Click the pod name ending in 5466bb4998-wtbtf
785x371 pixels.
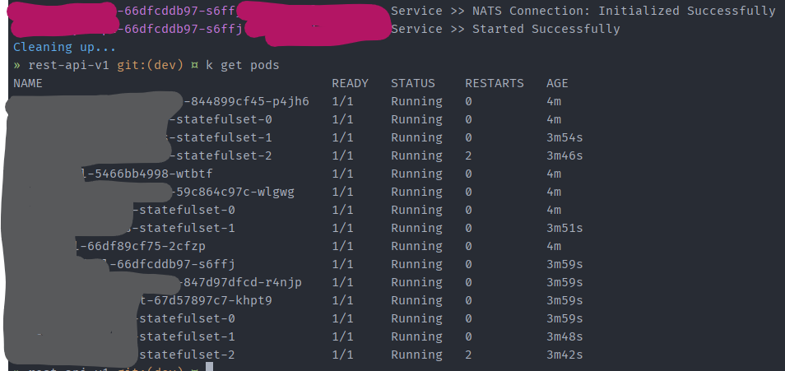point(142,174)
